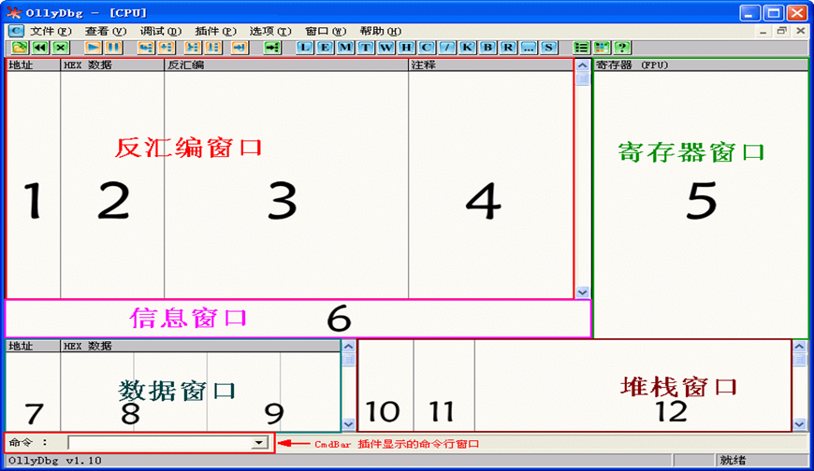
Task: Open the Windows list with W button
Action: [385, 48]
